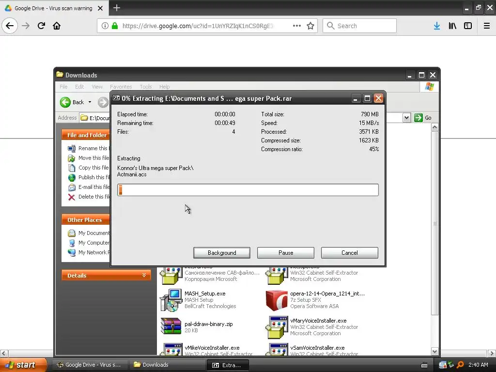
Task: Open Favorites menu in Downloads window
Action: 121,87
